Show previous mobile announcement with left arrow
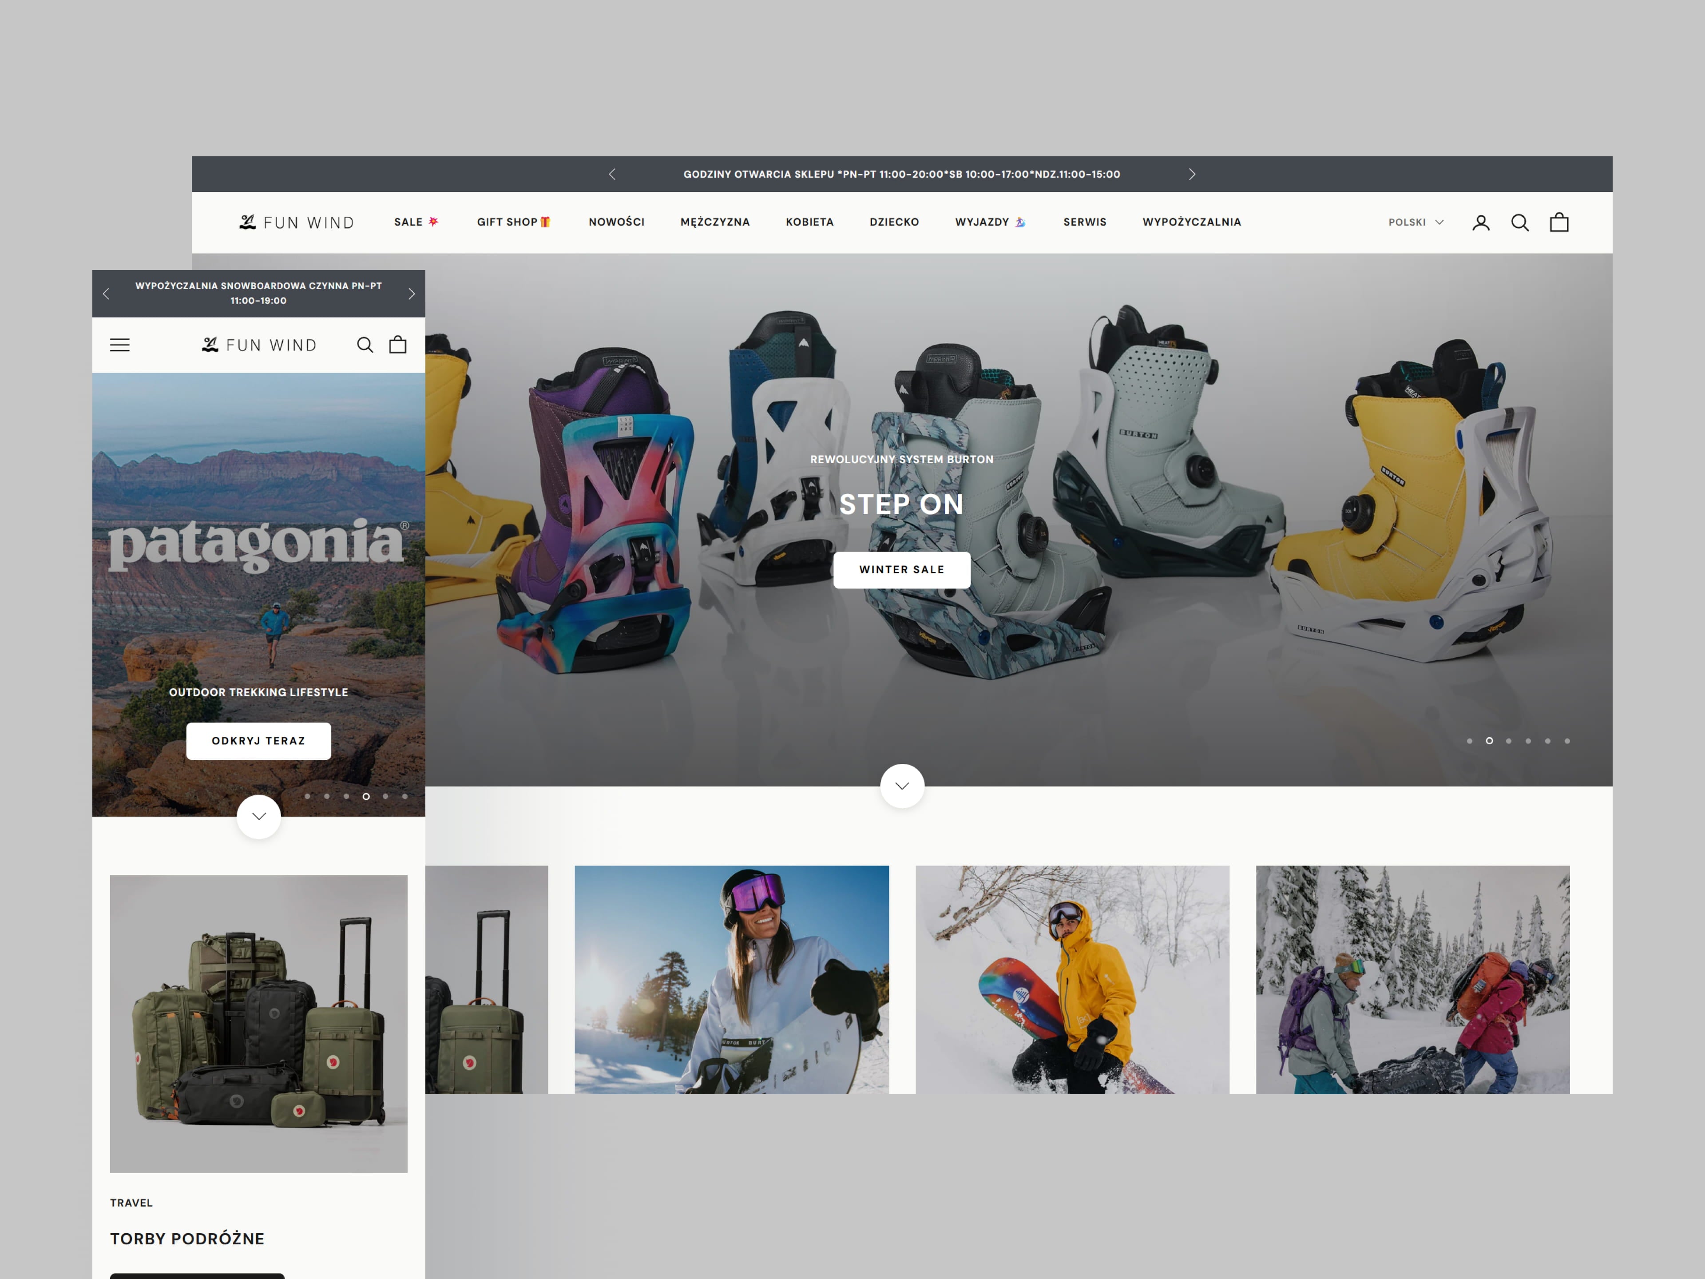Image resolution: width=1705 pixels, height=1279 pixels. (x=107, y=294)
